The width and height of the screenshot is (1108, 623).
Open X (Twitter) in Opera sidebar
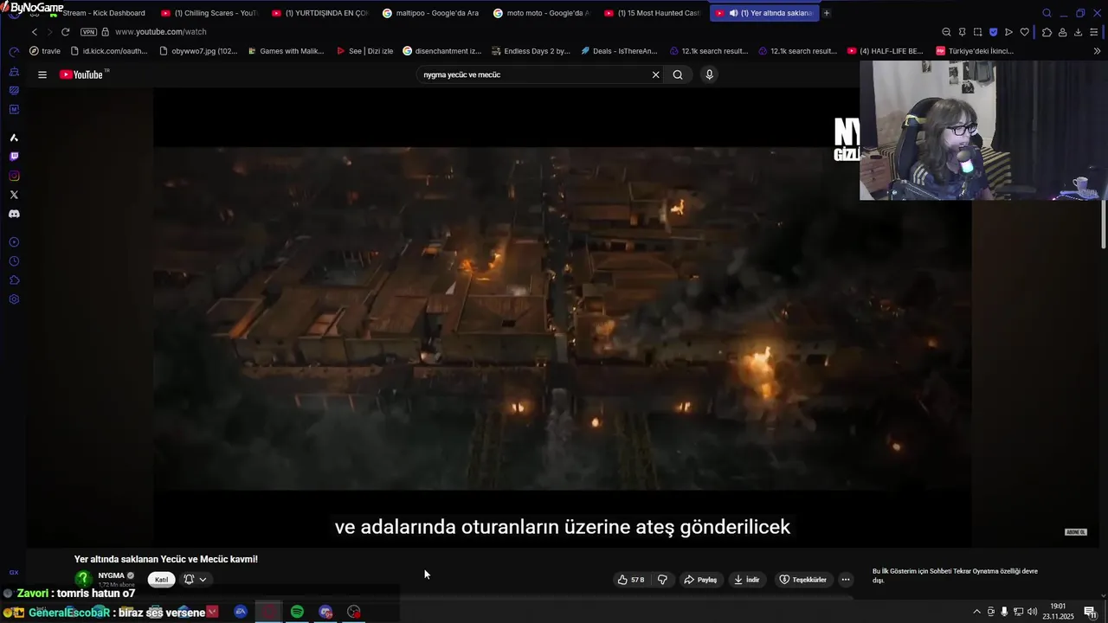pos(14,195)
